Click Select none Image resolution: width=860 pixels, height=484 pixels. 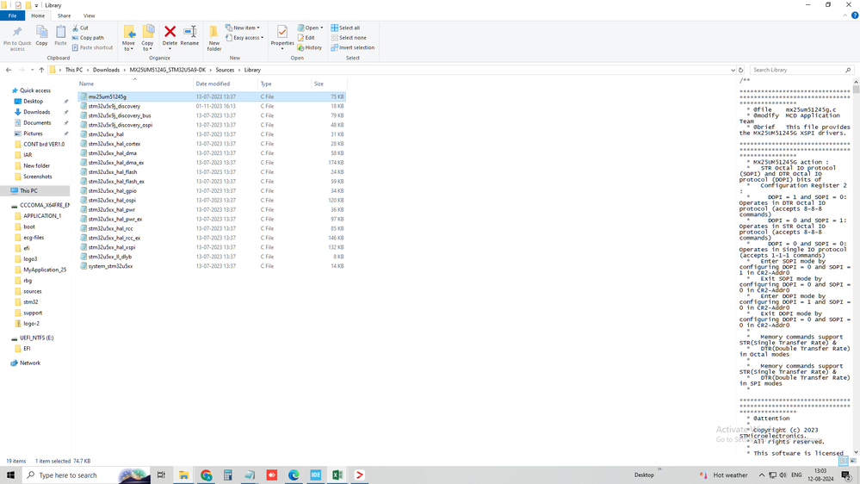(x=349, y=38)
